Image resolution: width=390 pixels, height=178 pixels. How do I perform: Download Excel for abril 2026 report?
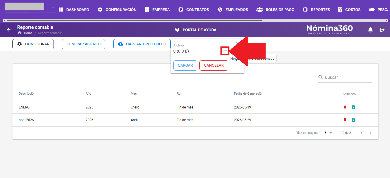[x=353, y=120]
